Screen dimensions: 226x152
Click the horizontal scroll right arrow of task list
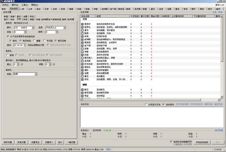(x=219, y=100)
